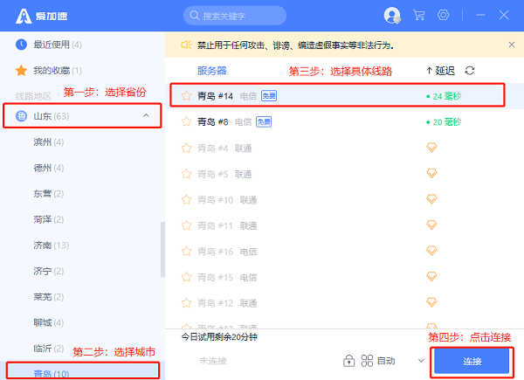Select city 东营 (2)
Image resolution: width=524 pixels, height=380 pixels.
click(48, 194)
